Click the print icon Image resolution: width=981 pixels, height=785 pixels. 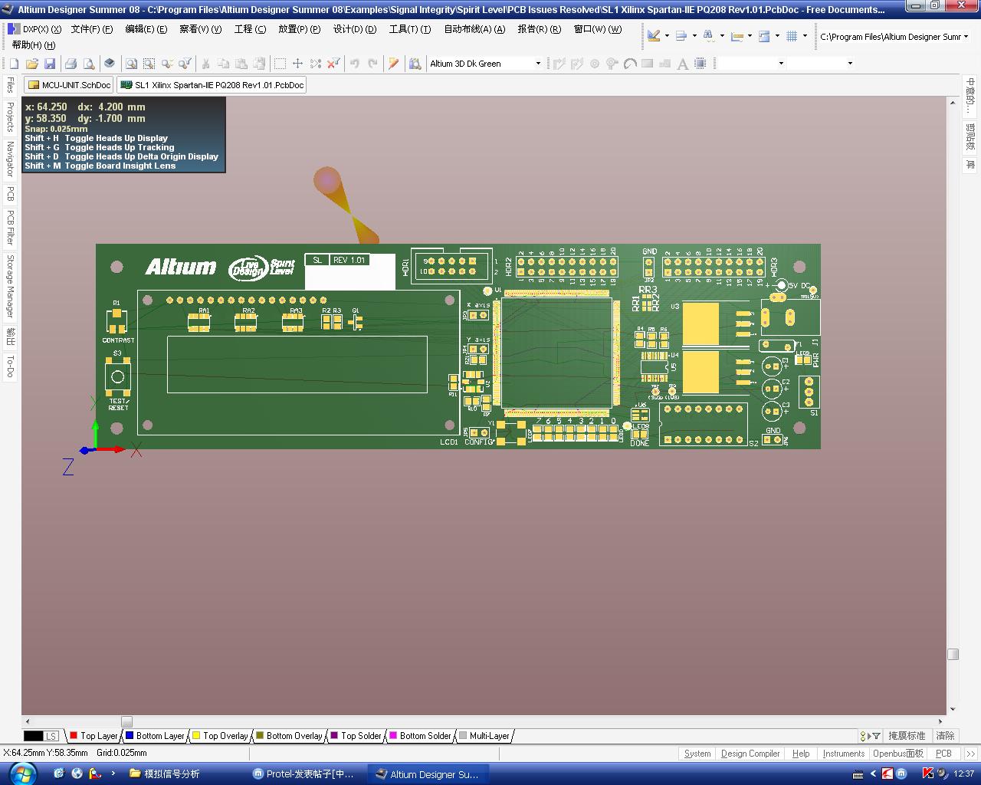[71, 64]
